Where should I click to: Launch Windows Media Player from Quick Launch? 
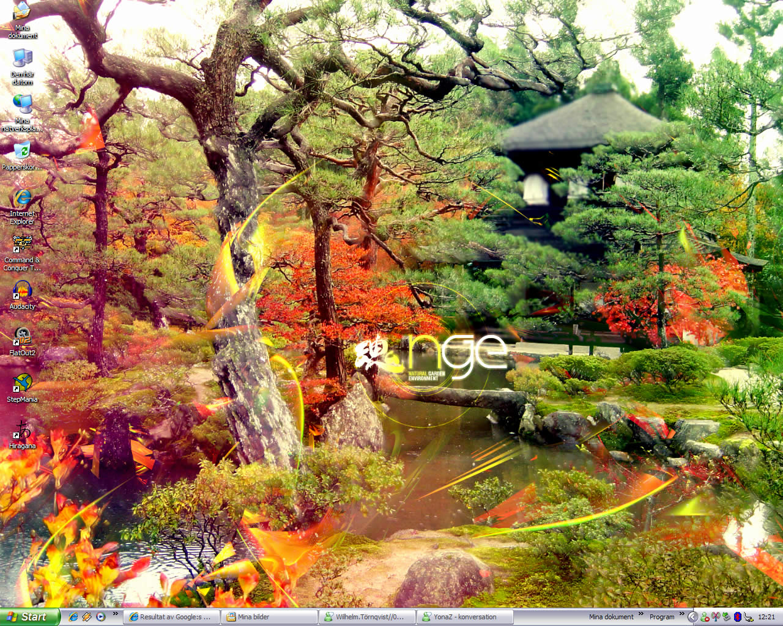click(100, 617)
